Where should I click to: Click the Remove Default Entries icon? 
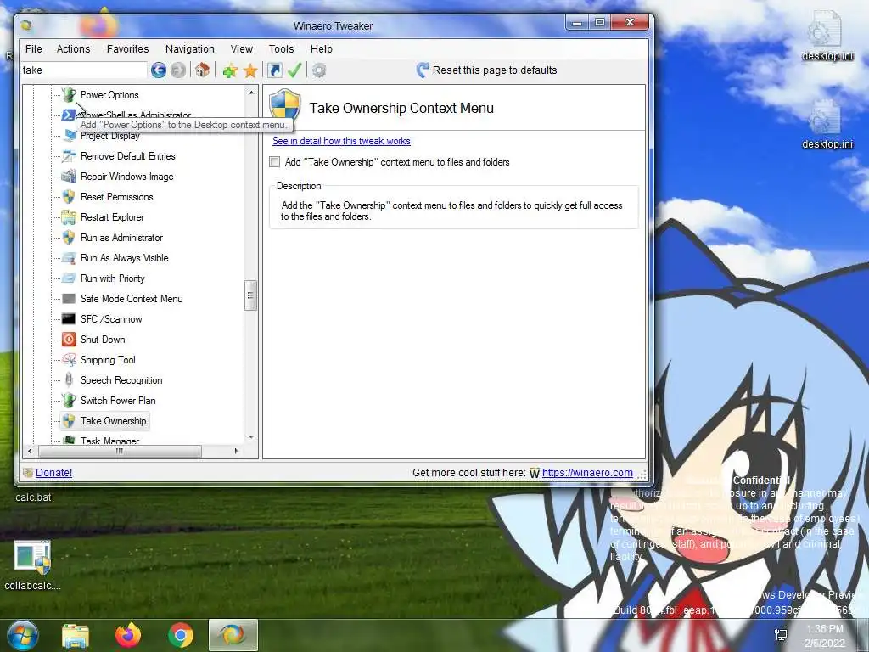[x=69, y=156]
